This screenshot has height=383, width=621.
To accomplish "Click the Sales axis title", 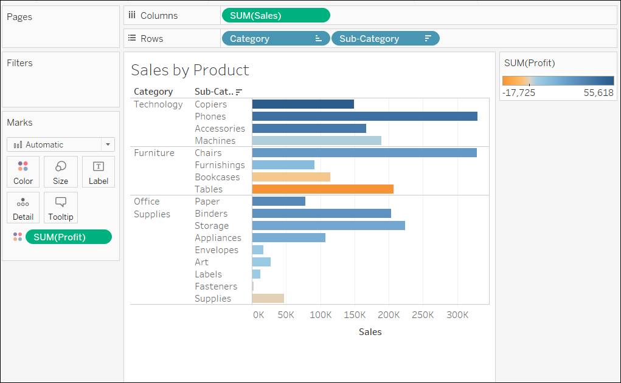I will [370, 332].
